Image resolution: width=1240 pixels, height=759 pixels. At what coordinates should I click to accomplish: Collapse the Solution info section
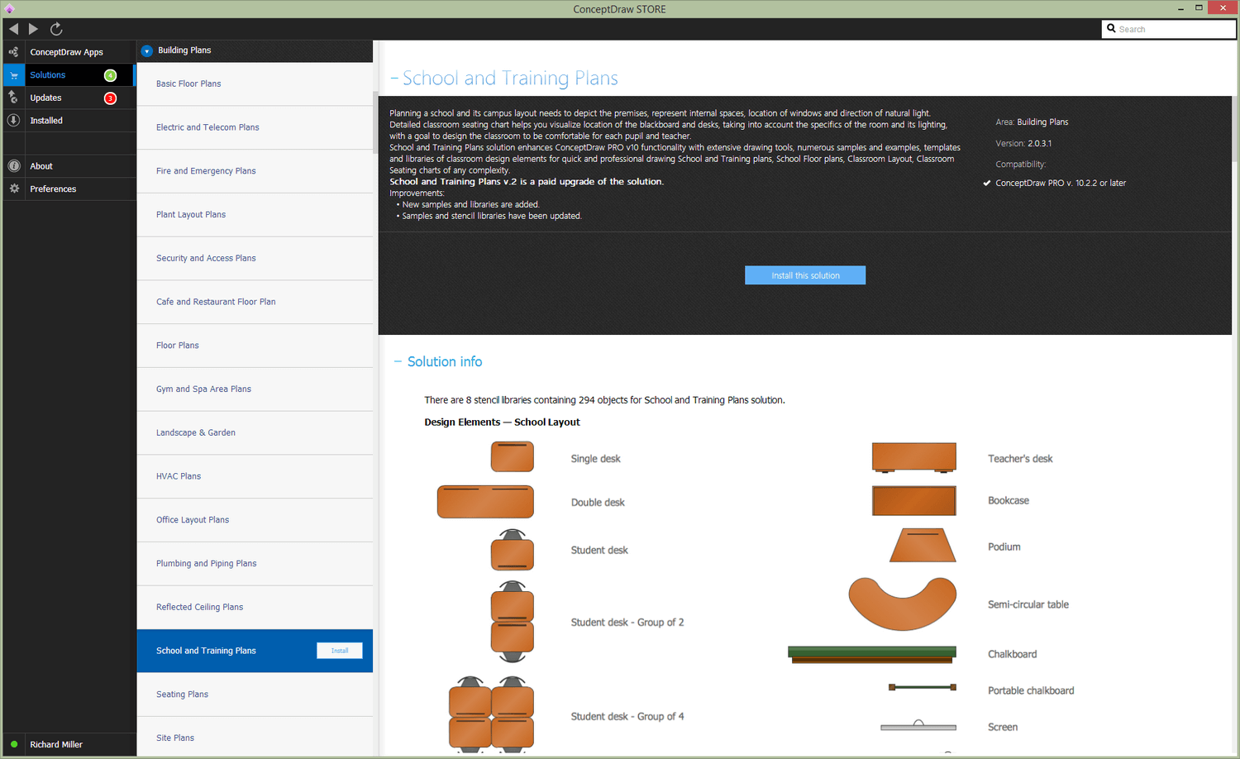(398, 361)
